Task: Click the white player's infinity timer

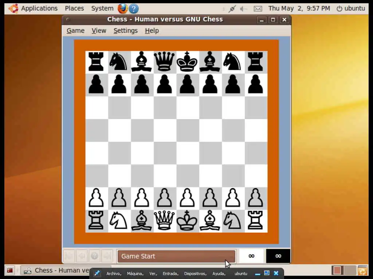Action: point(251,256)
